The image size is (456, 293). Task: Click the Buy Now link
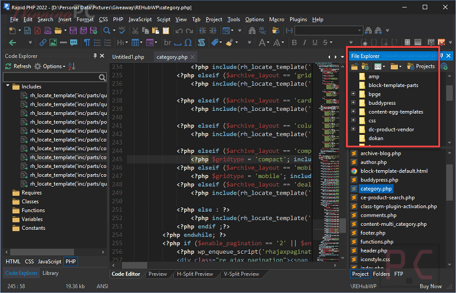[430, 286]
